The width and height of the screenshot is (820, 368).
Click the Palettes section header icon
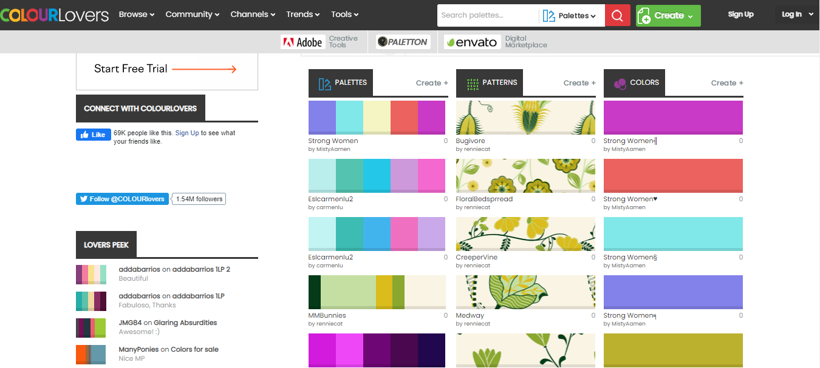point(324,84)
